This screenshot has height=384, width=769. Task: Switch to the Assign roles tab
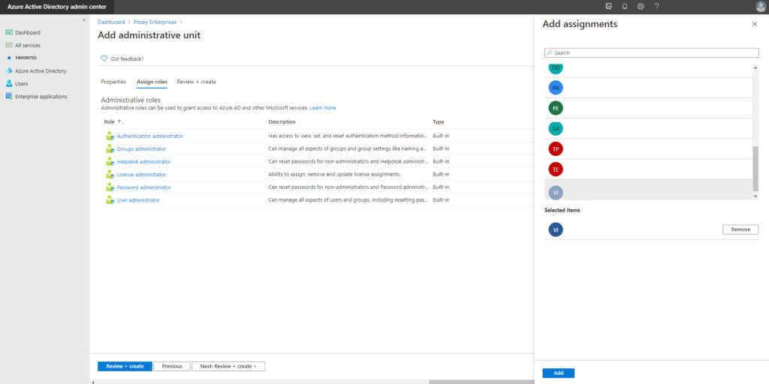(x=152, y=82)
